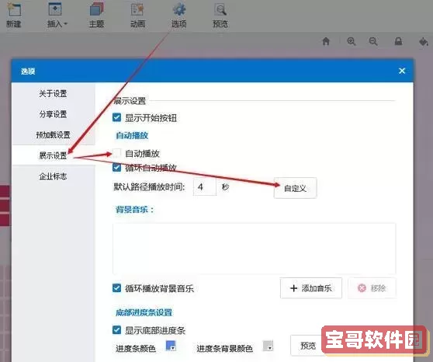Click the path play time input field
Screen dimensions: 433x362
(x=205, y=187)
